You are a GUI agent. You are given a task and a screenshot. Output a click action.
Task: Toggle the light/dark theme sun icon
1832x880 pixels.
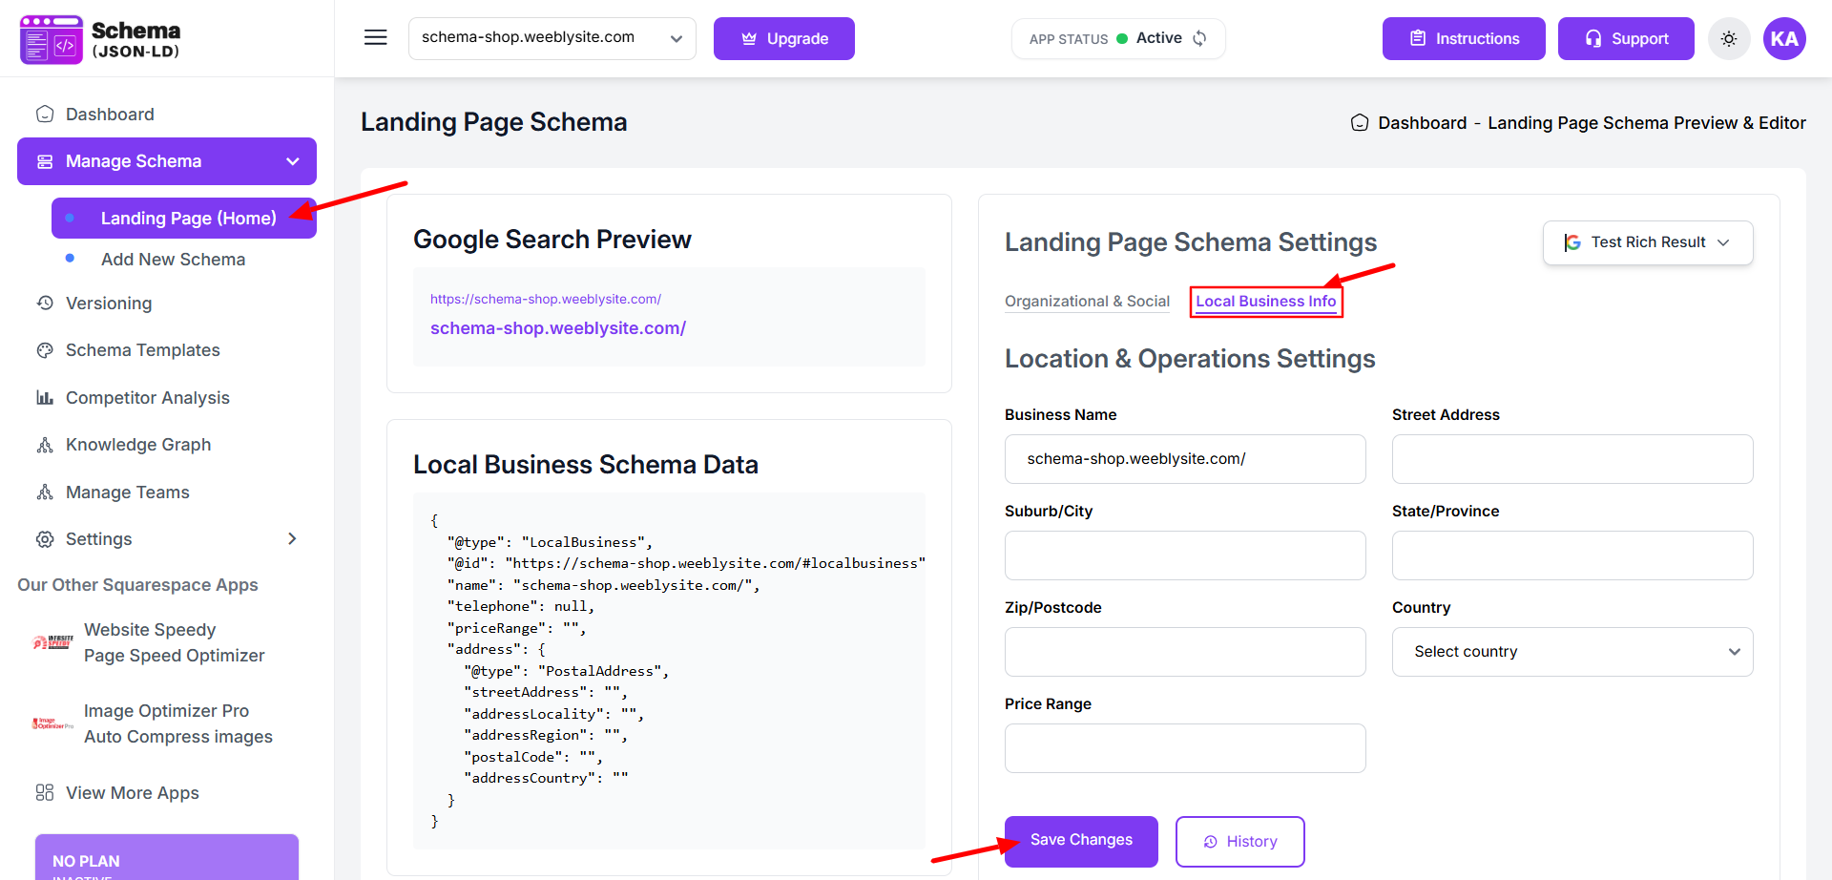click(x=1728, y=39)
